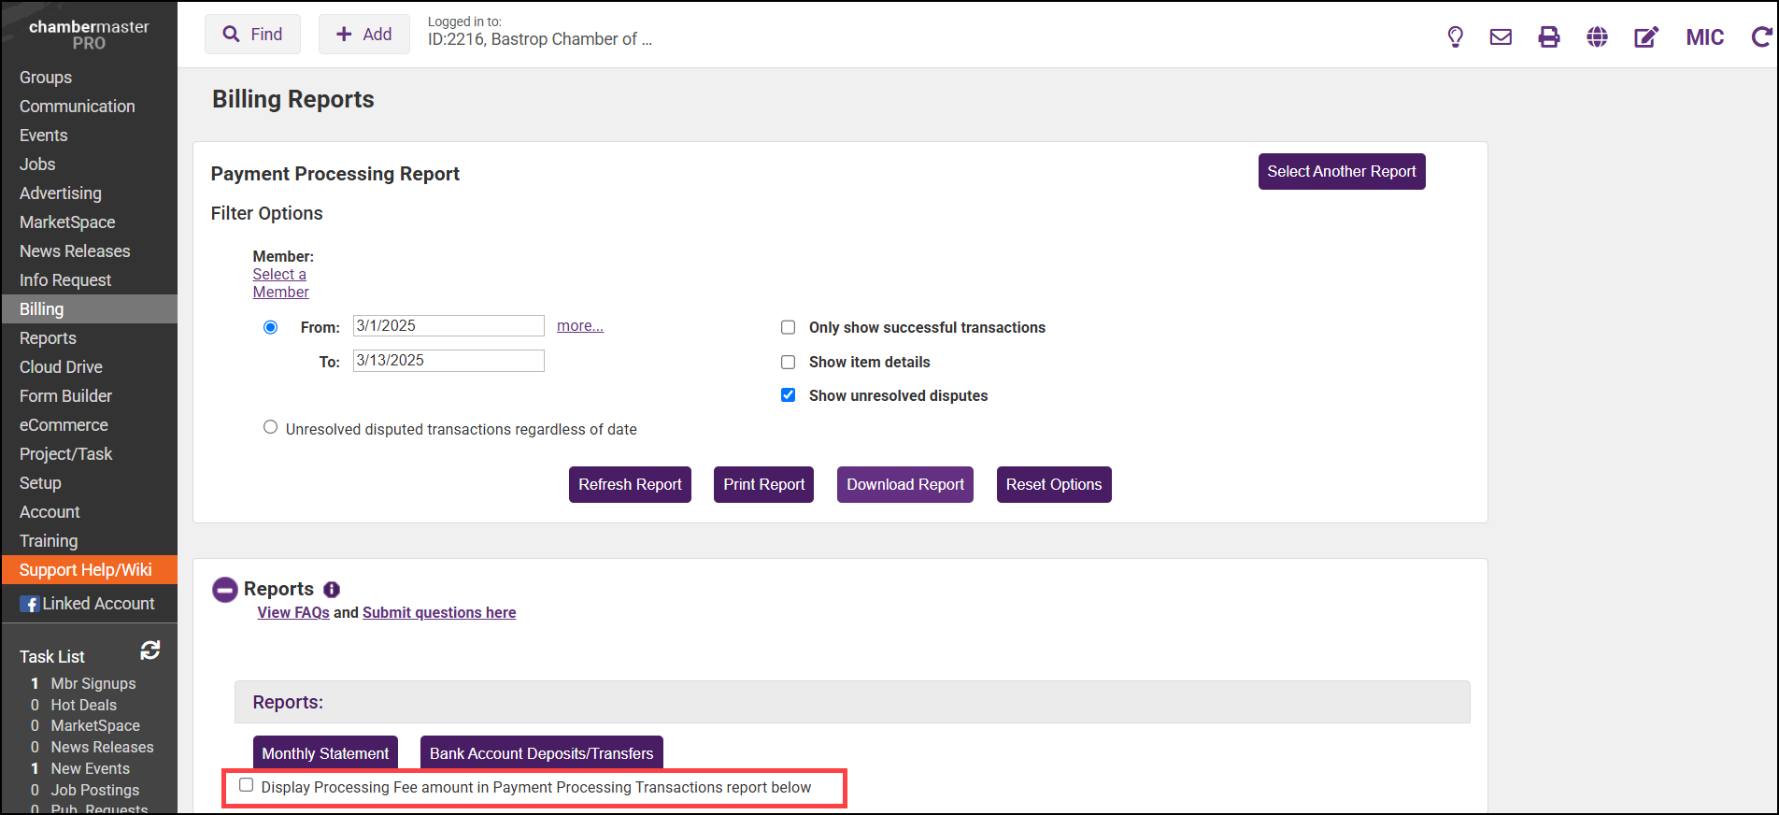Screen dimensions: 1779x815
Task: Go to eCommerce in sidebar menu
Action: coord(64,425)
